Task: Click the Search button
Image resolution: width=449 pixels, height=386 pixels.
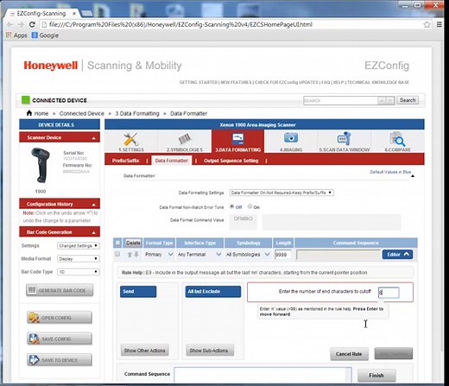Action: pyautogui.click(x=408, y=100)
